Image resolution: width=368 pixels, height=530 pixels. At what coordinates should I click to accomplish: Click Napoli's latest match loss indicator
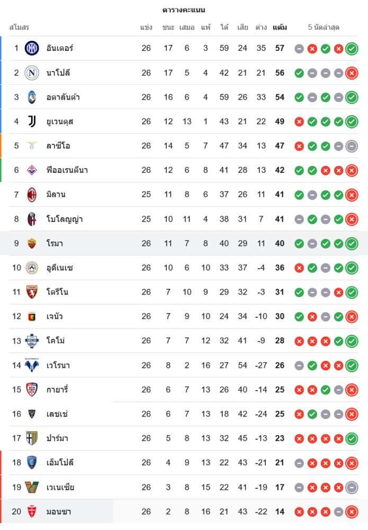[x=351, y=73]
